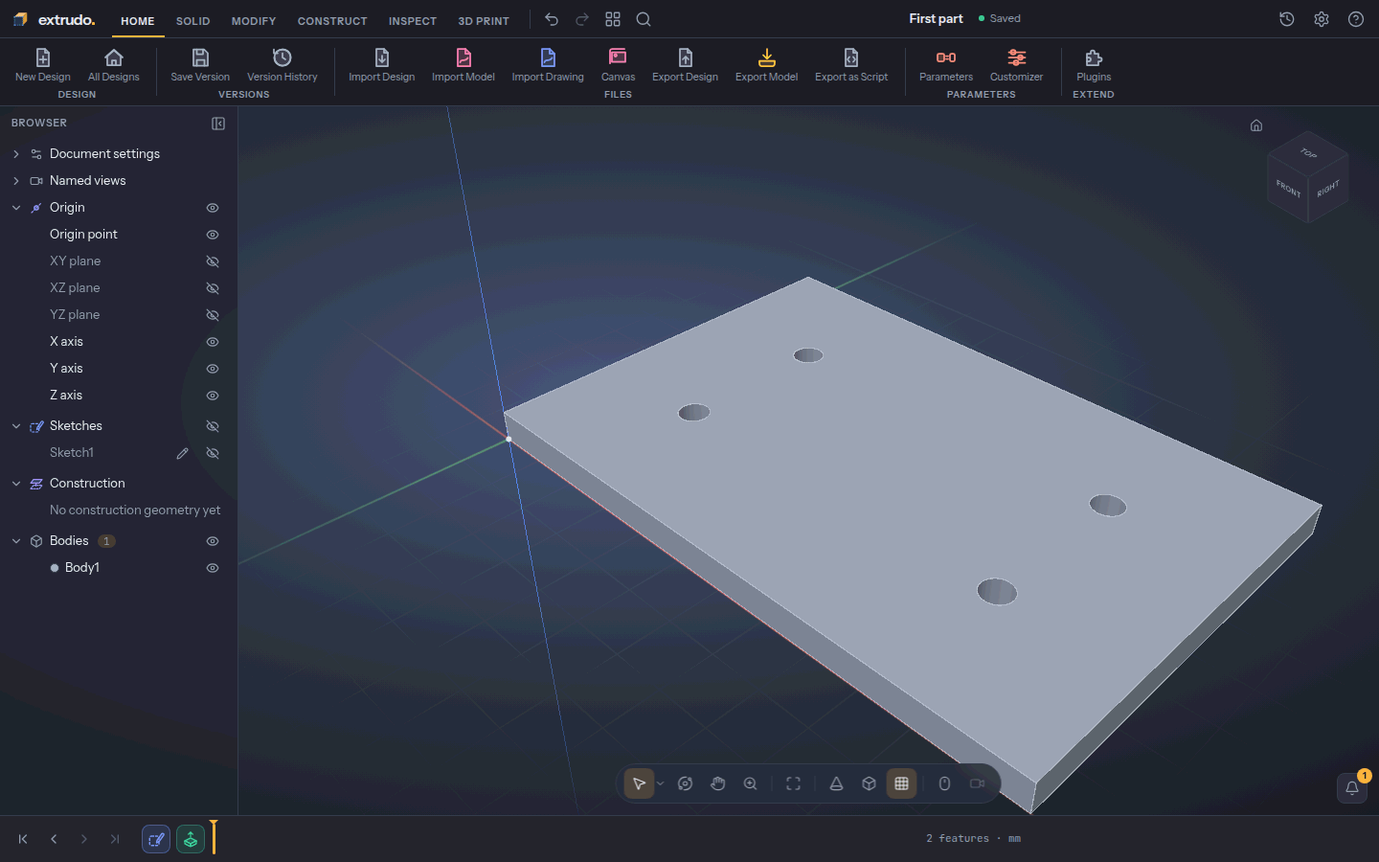Show the YZ plane

point(213,315)
